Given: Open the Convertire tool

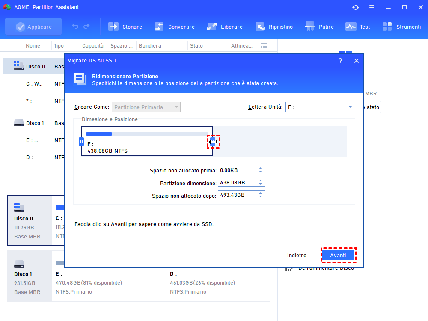Looking at the screenshot, I should pos(175,27).
